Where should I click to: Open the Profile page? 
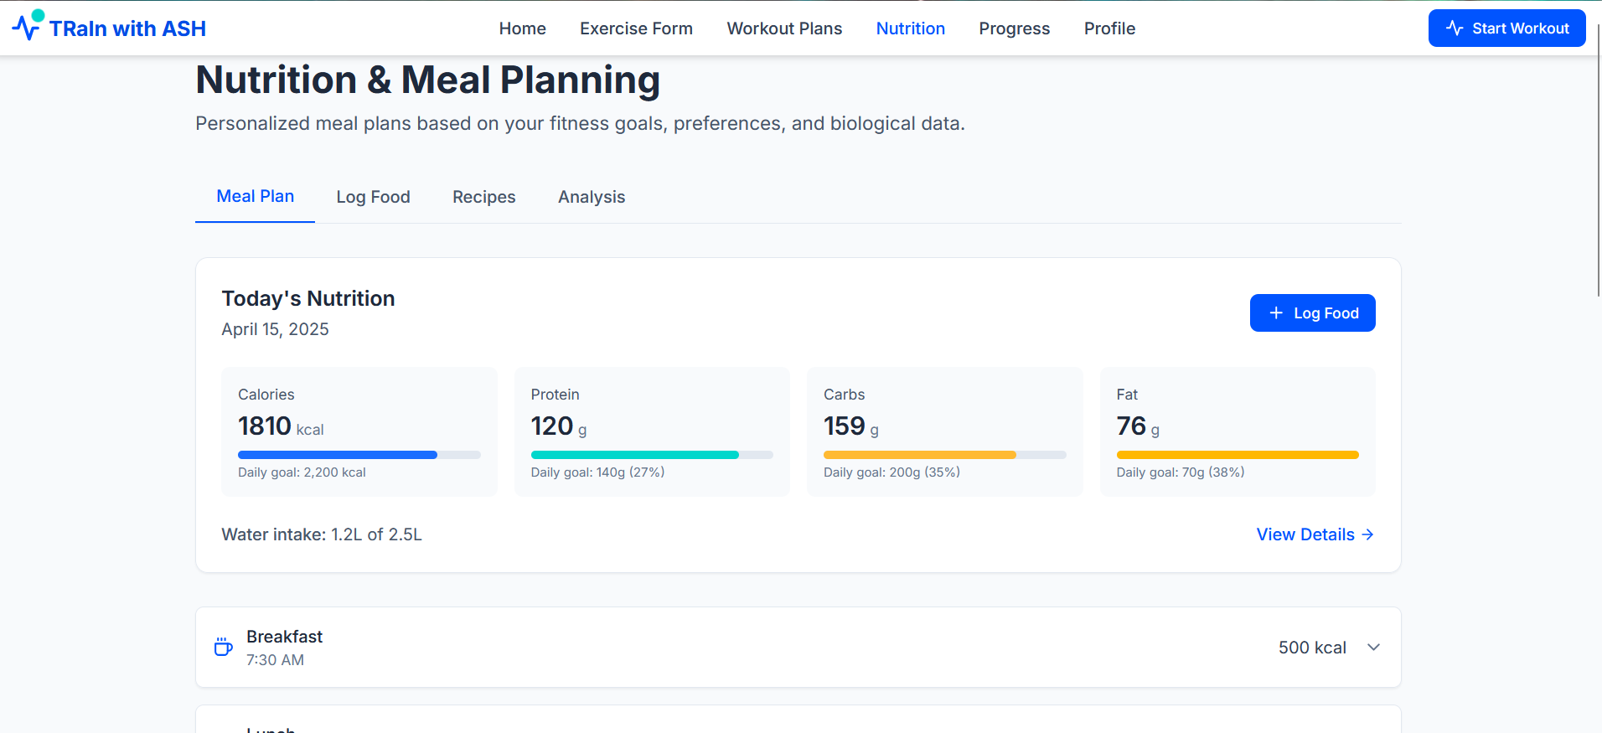(x=1109, y=28)
